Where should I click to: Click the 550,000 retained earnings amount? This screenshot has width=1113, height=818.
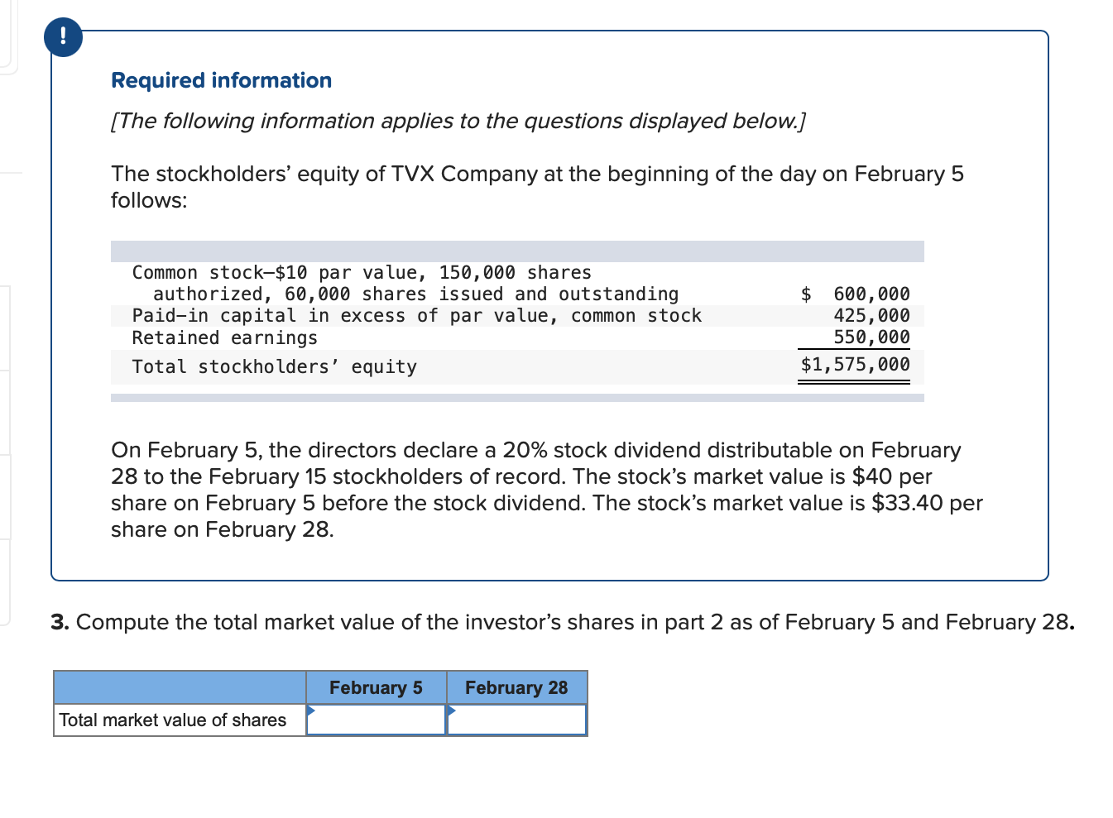click(x=871, y=337)
